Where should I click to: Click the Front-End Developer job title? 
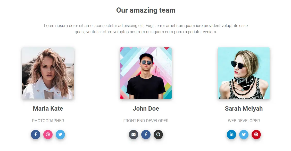pyautogui.click(x=146, y=121)
